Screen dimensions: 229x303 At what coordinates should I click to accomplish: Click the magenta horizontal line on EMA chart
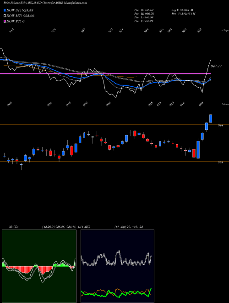pos(105,73)
